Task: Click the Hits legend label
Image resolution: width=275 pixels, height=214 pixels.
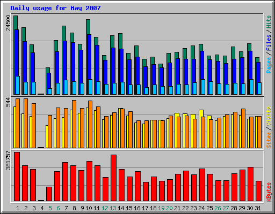Action: pos(269,22)
